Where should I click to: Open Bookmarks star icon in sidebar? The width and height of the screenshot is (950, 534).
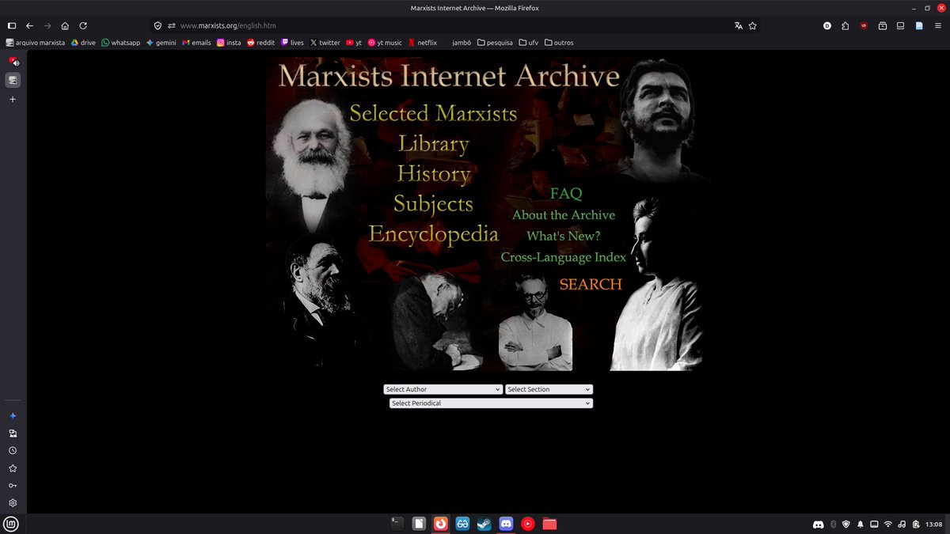pyautogui.click(x=13, y=468)
